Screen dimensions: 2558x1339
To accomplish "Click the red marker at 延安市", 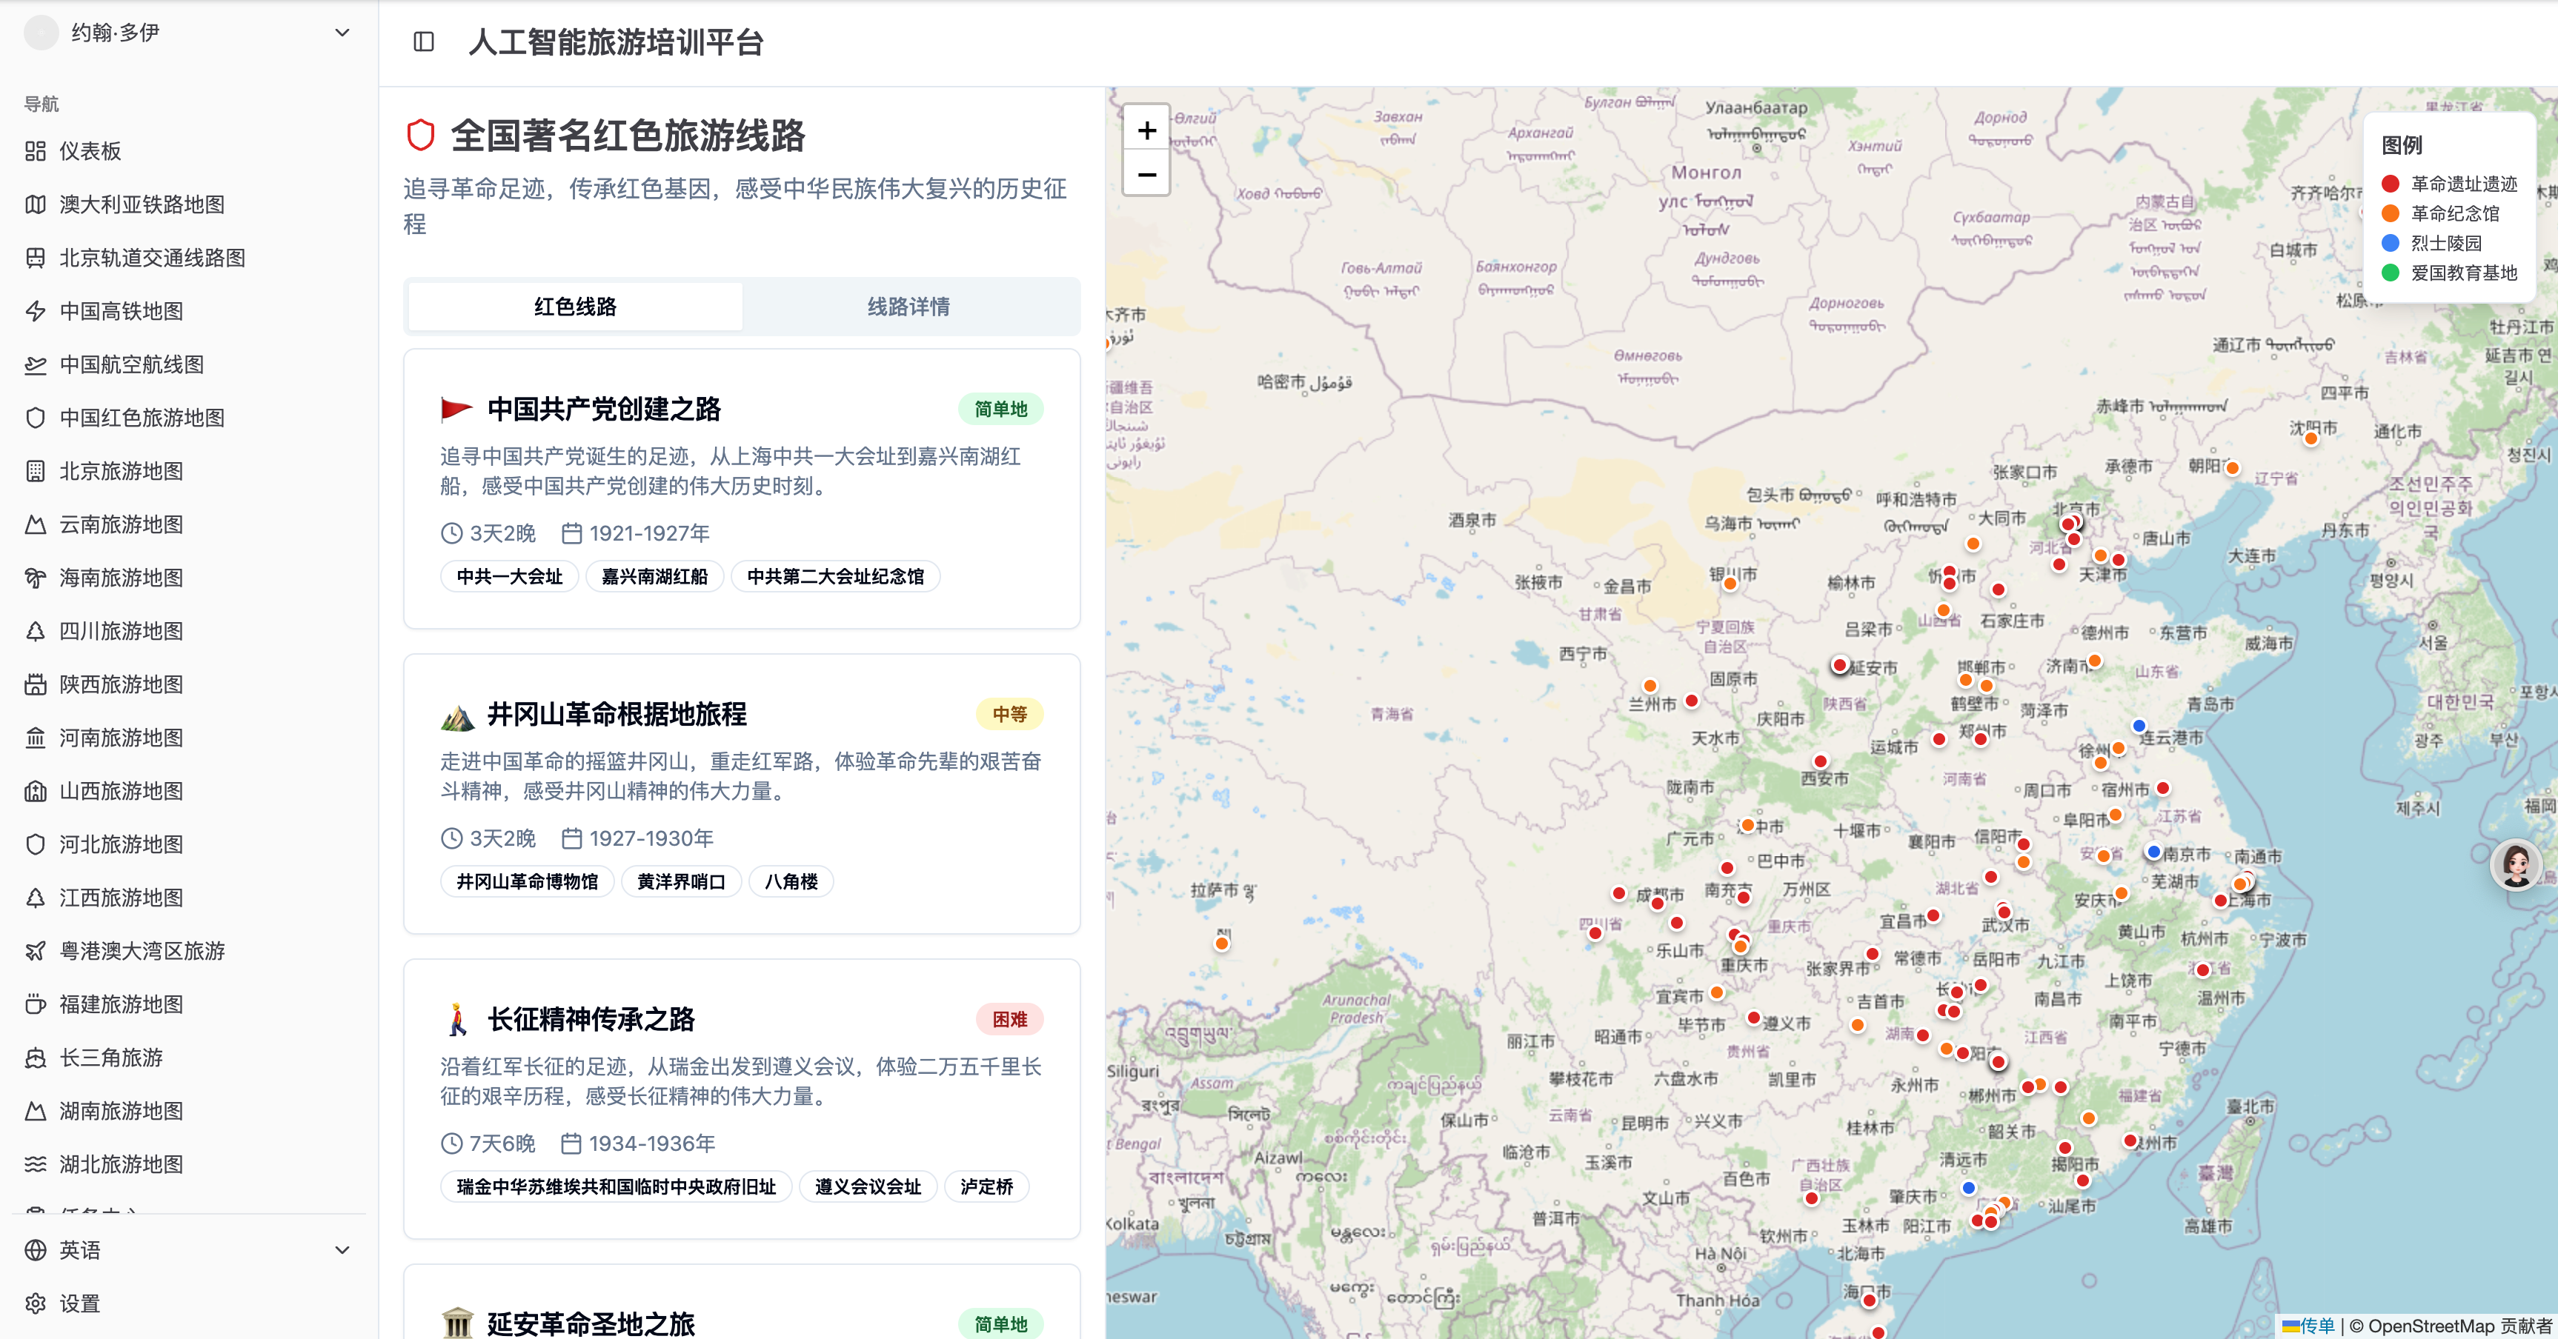I will [x=1840, y=665].
